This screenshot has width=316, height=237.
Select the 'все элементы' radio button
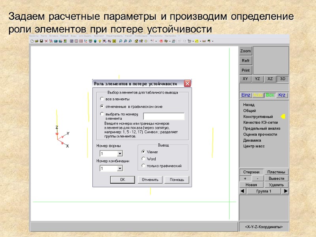pyautogui.click(x=102, y=99)
